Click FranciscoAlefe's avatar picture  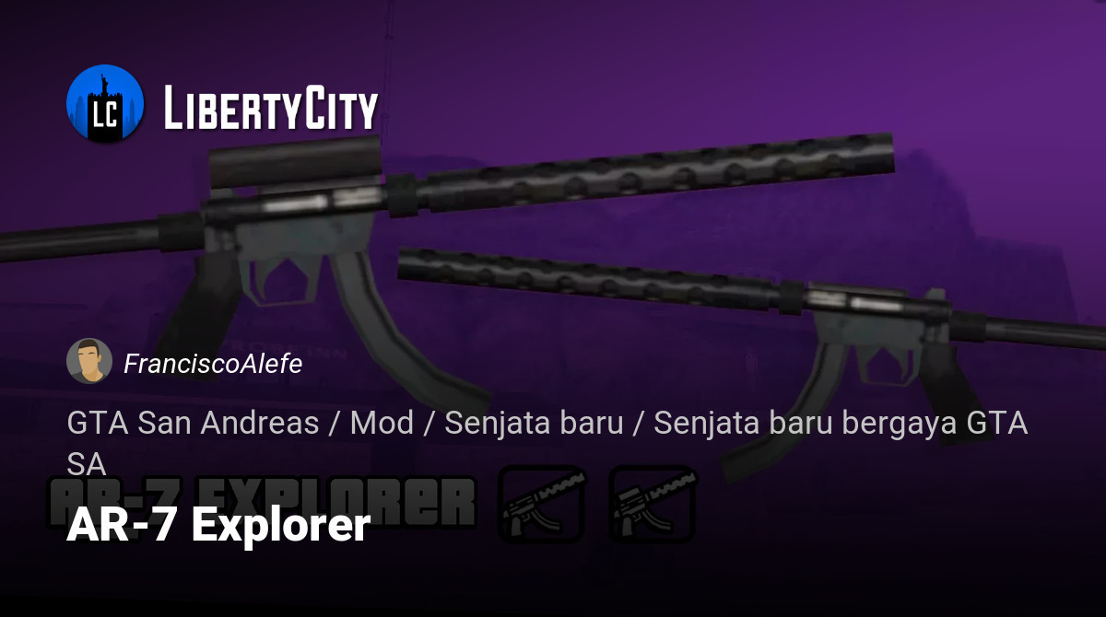coord(89,361)
